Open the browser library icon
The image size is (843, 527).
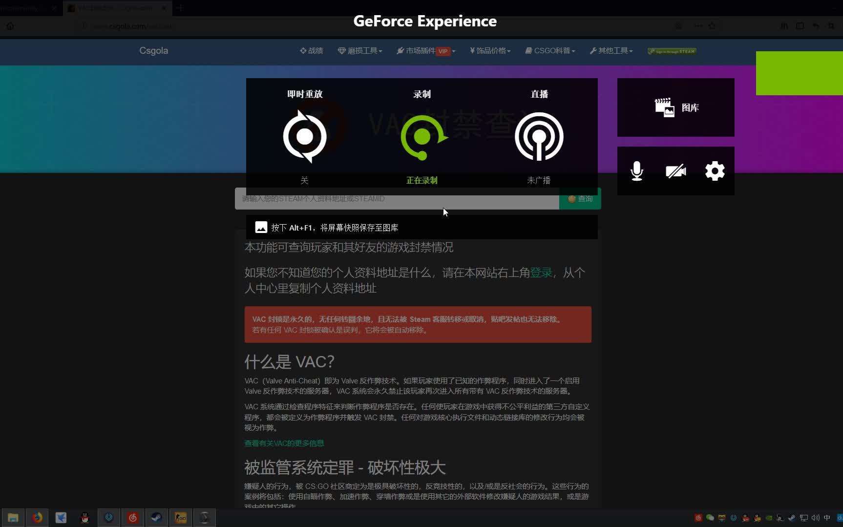click(x=784, y=26)
